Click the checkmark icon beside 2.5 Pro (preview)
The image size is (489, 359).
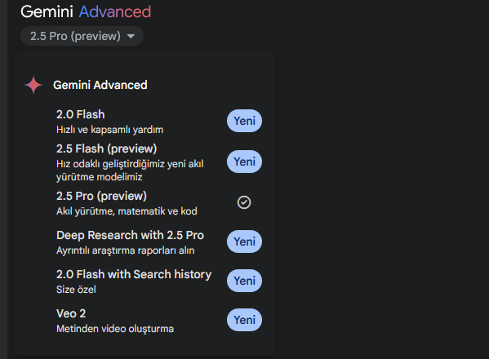tap(244, 202)
